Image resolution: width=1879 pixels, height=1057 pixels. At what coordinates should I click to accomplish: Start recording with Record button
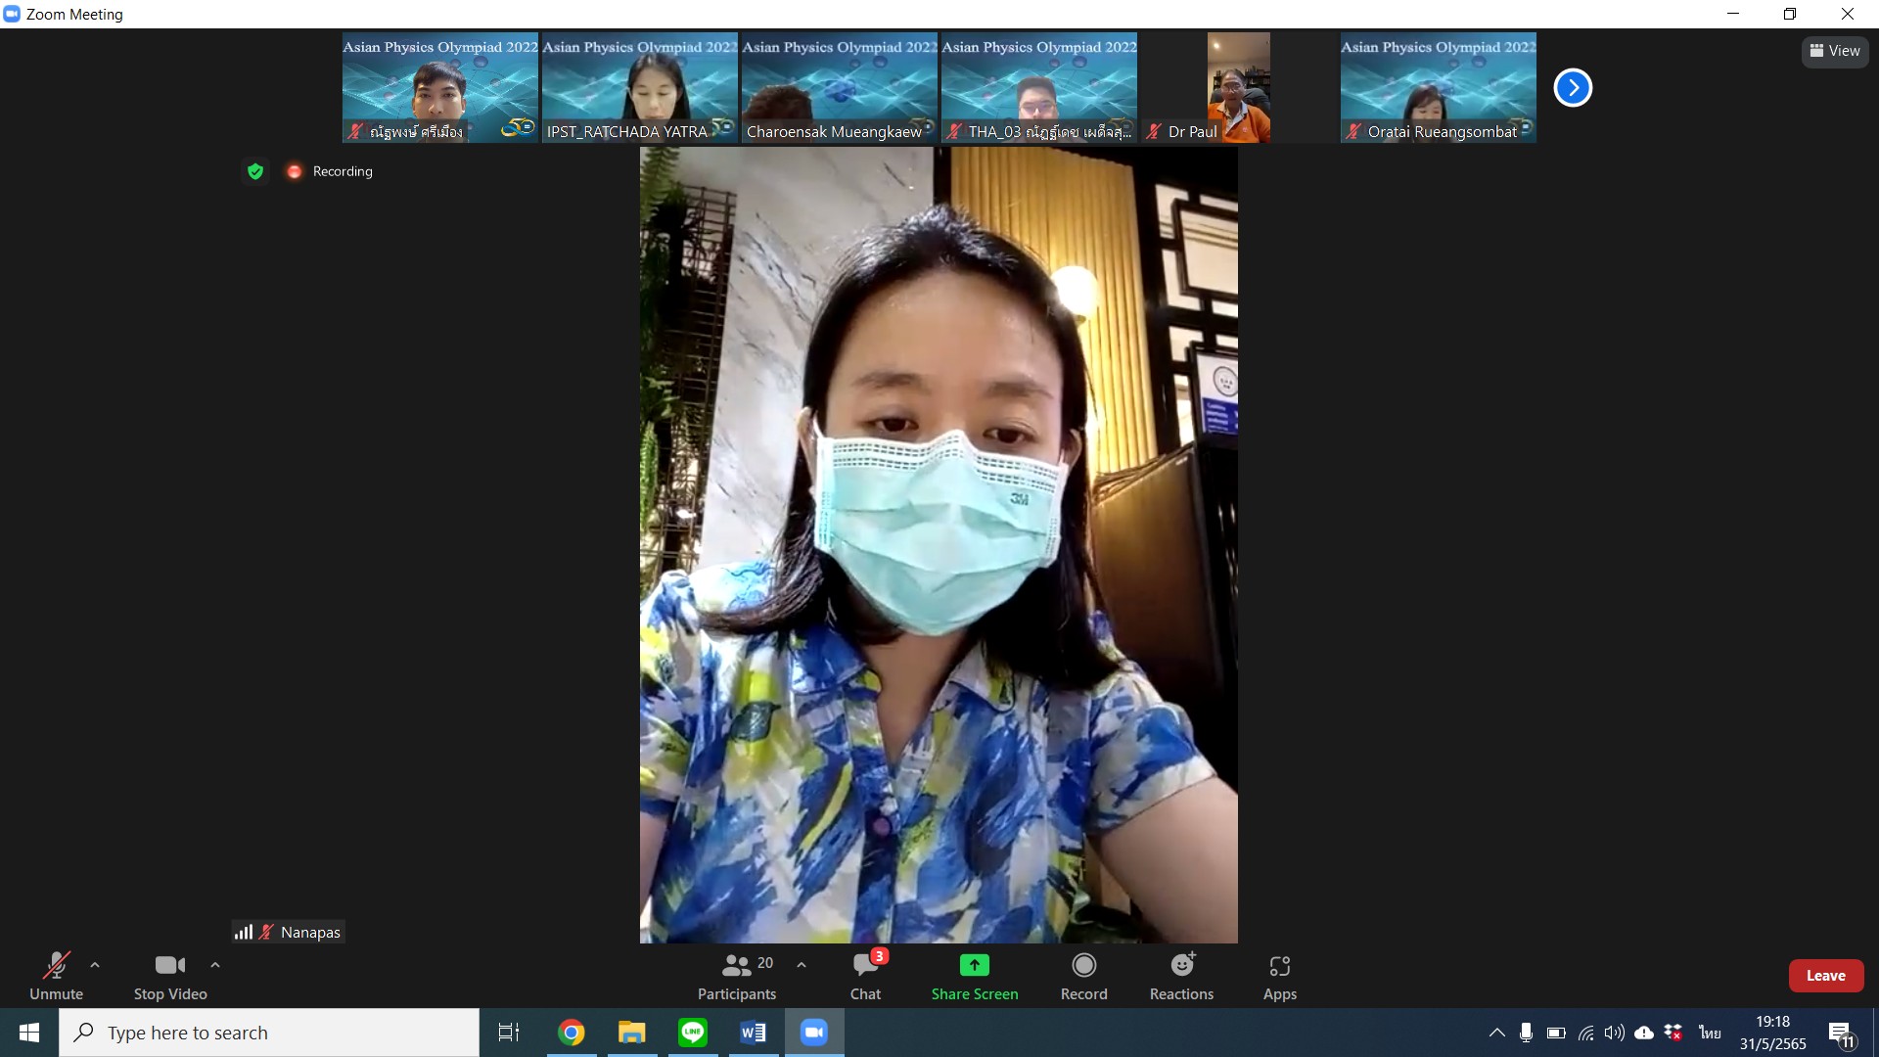(x=1084, y=977)
